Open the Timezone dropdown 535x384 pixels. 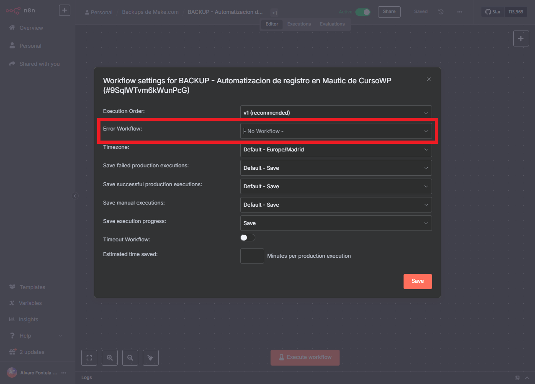[336, 149]
